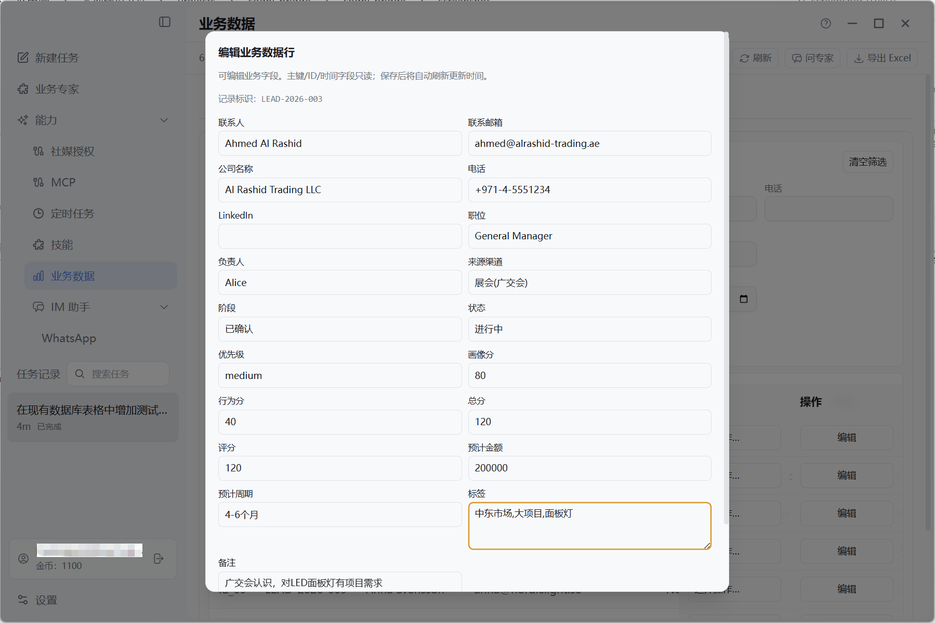Click the new task pencil icon
Screen dimensions: 935x623
click(x=23, y=58)
